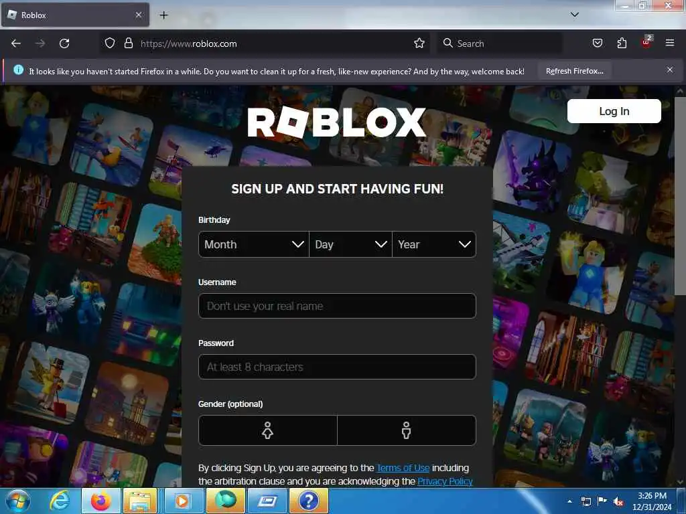
Task: Expand the birthday Month dropdown
Action: tap(254, 244)
